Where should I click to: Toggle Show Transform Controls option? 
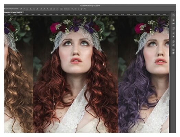(11, 9)
